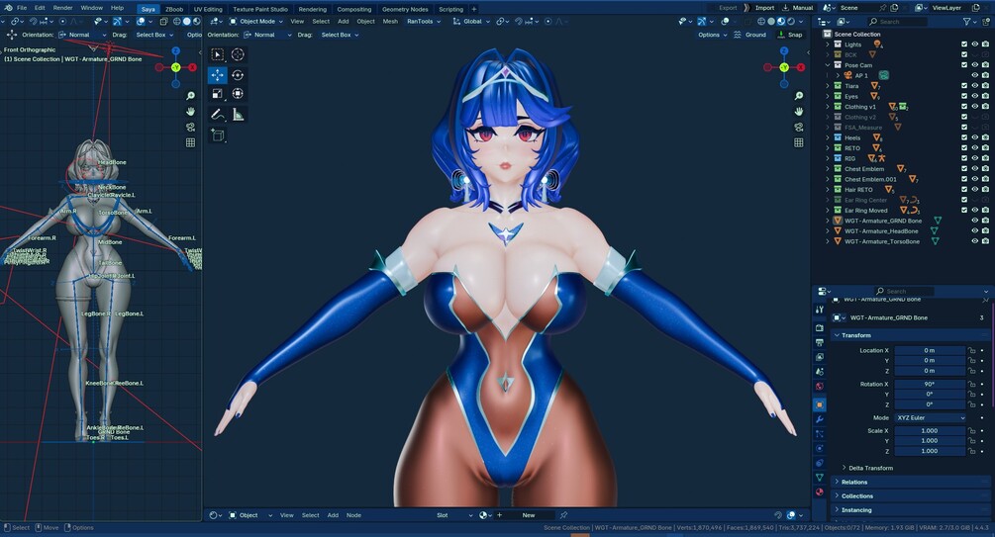
Task: Expand the Delta Transform section
Action: tap(844, 468)
